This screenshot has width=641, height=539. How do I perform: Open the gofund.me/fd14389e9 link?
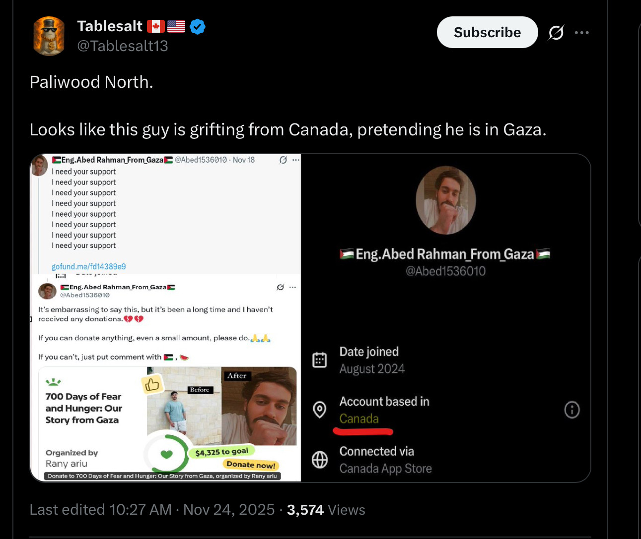[x=89, y=266]
